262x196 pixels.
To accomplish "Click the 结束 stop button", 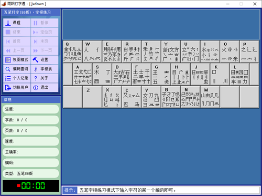I will click(17, 32).
